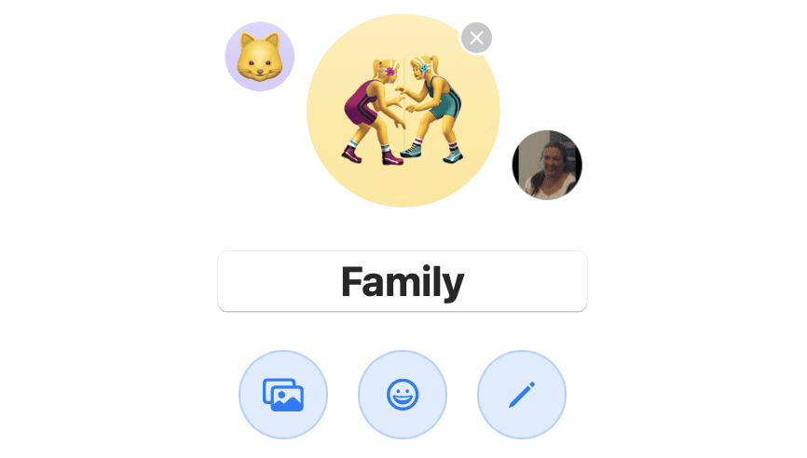Click the purple circle cat avatar suggestion
The image size is (807, 458).
[260, 57]
